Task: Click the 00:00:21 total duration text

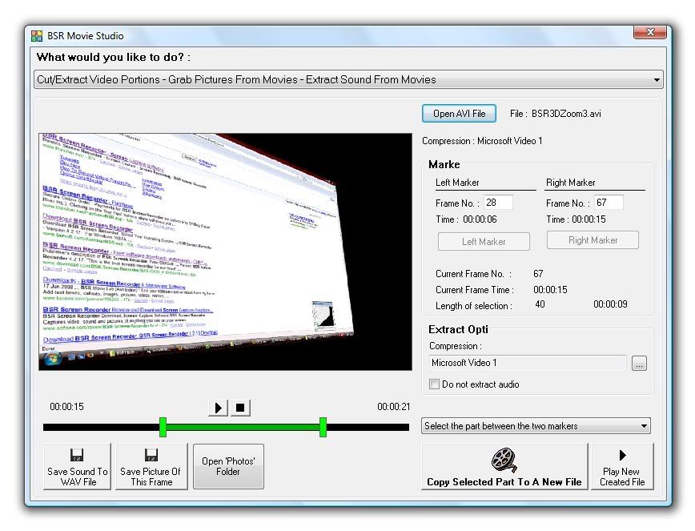Action: [394, 407]
